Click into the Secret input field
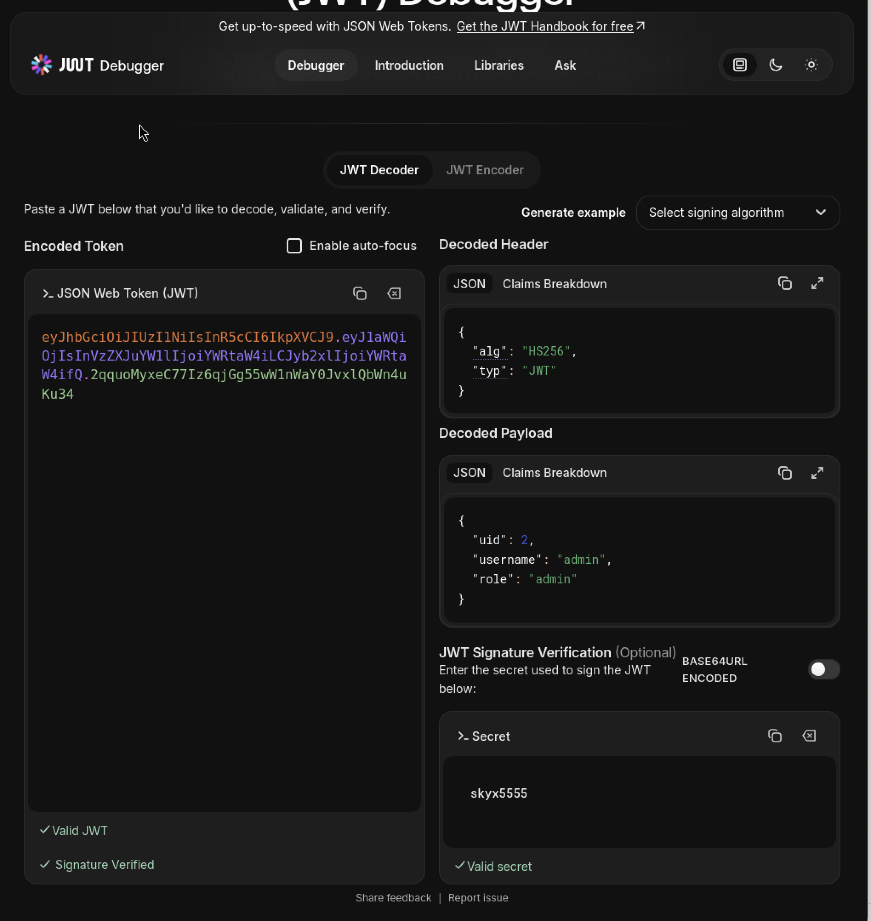 tap(639, 802)
